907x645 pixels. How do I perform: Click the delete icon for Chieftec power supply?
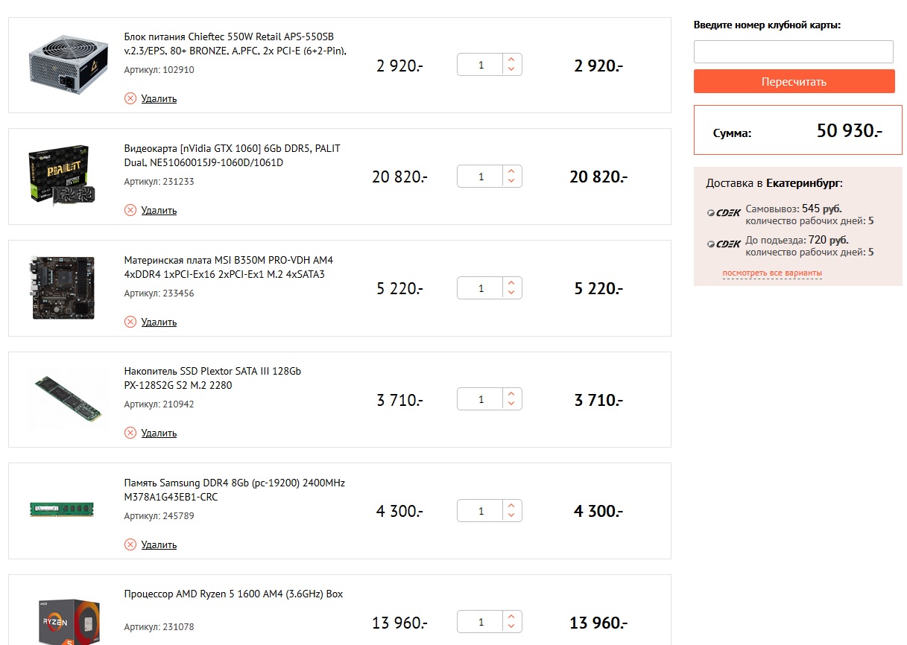(130, 98)
